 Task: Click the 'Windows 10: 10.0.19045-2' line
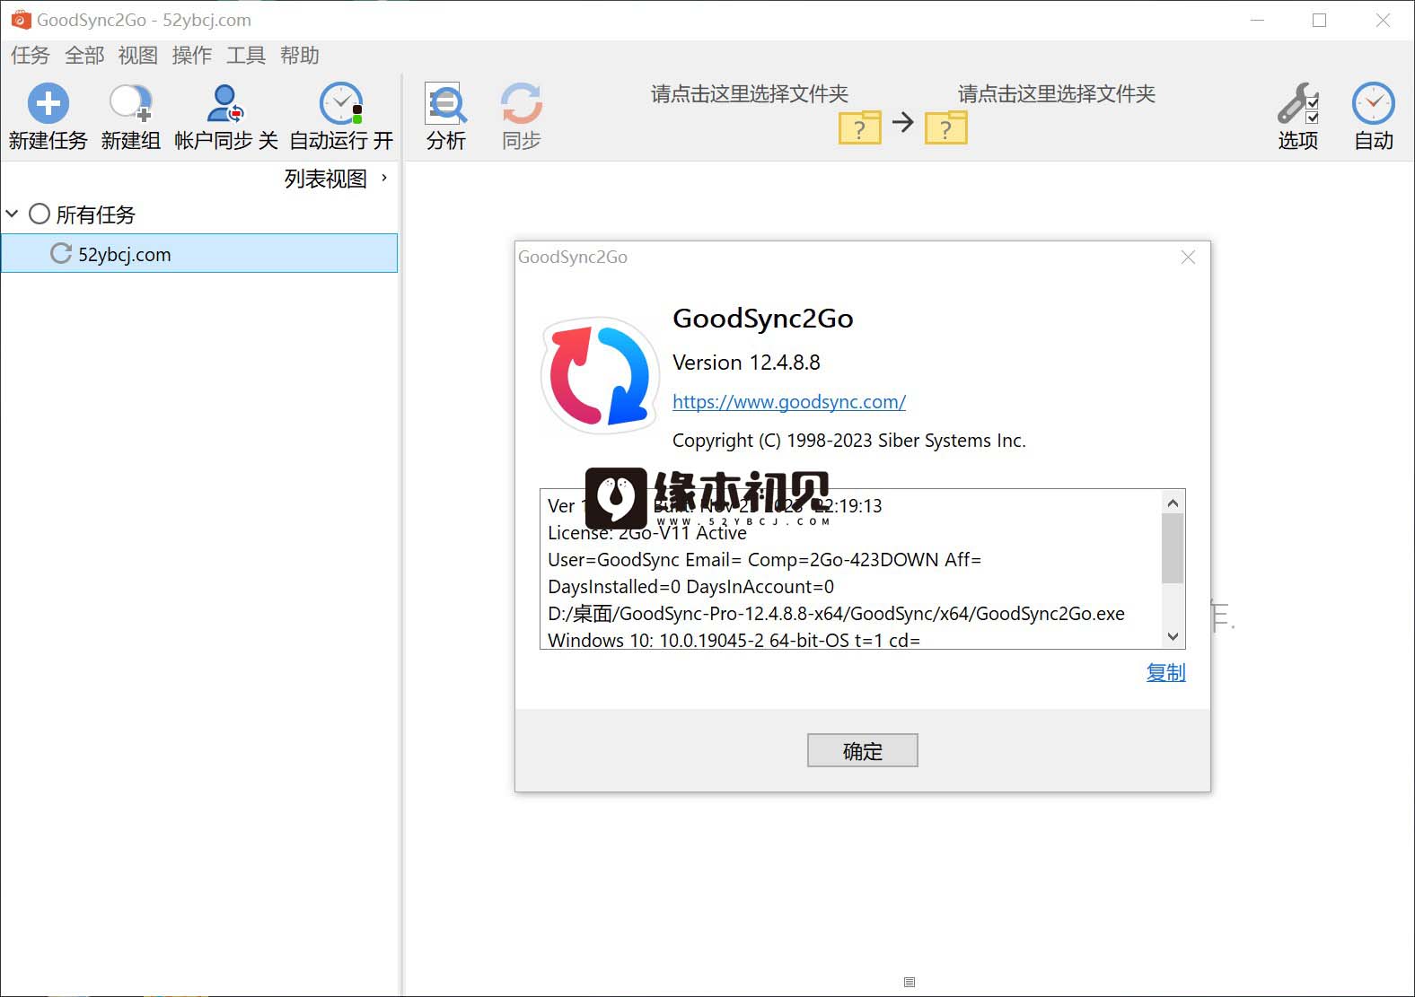click(734, 640)
